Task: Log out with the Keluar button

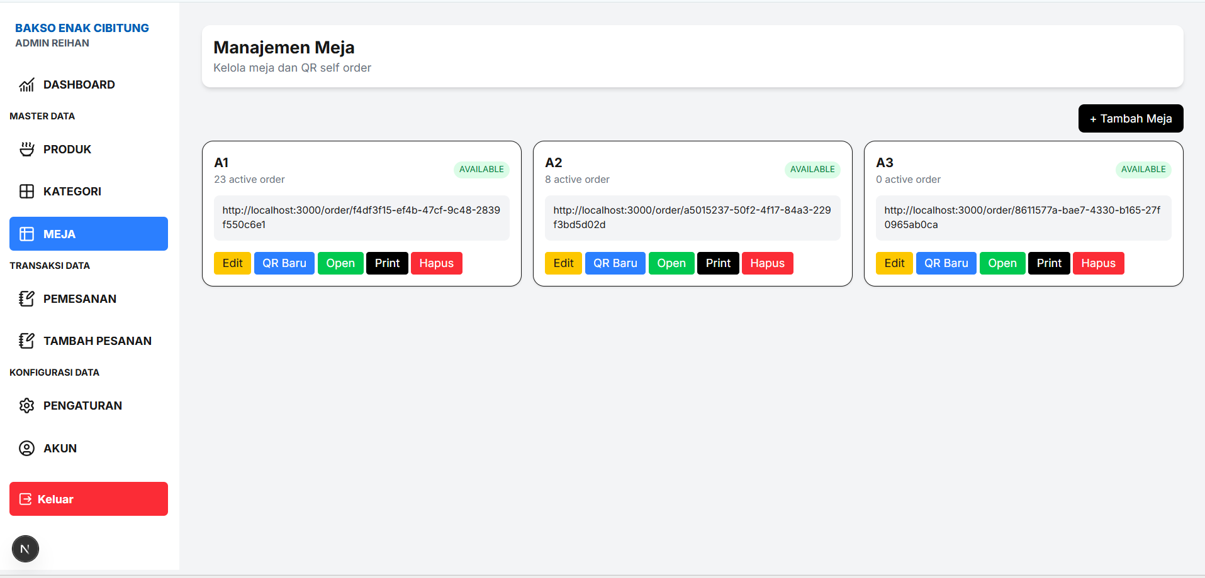Action: point(89,499)
